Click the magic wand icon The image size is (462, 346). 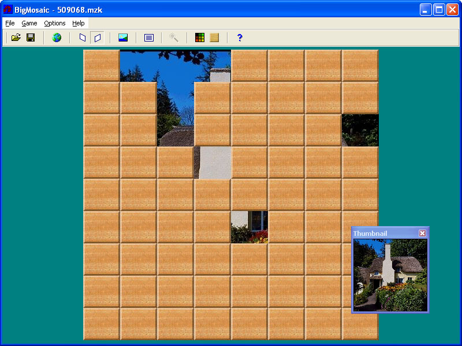(x=173, y=37)
